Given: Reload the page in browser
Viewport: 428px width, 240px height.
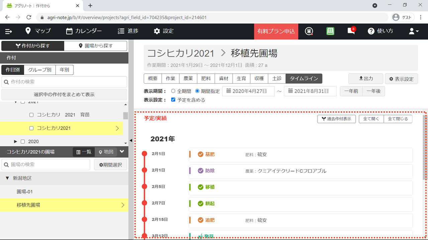Looking at the screenshot, I should (29, 17).
